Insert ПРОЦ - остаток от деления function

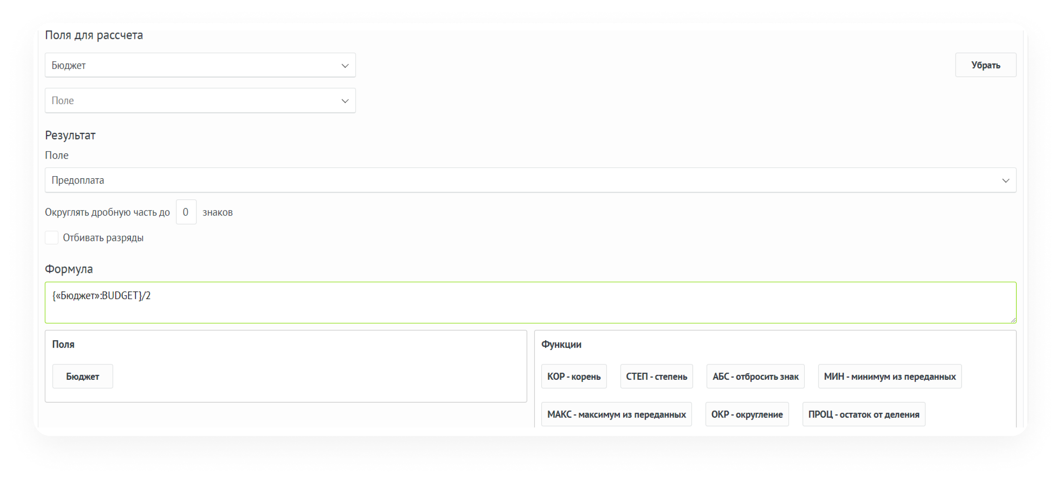tap(863, 414)
